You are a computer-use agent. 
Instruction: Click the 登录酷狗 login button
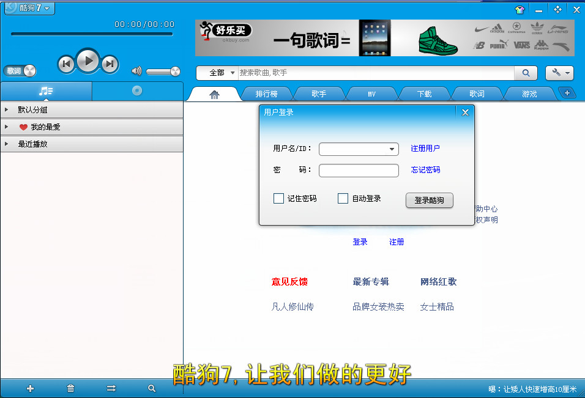[x=430, y=200]
